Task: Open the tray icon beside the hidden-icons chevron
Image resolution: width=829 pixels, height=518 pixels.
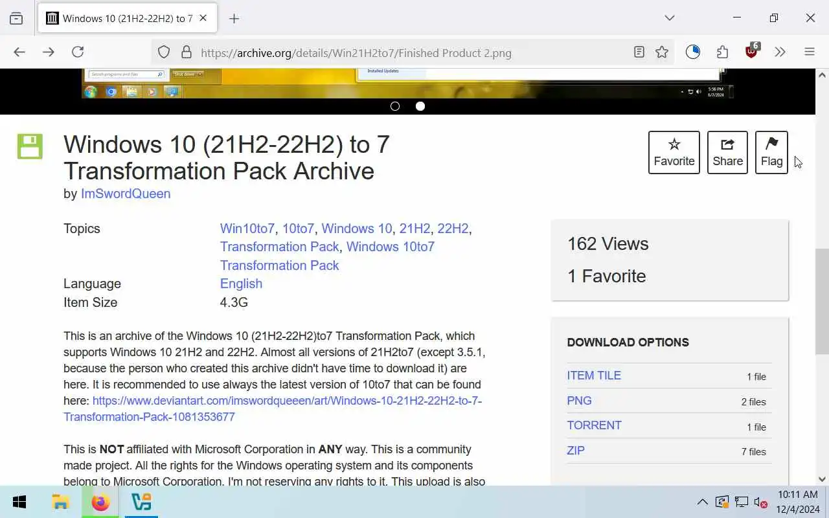Action: point(722,502)
